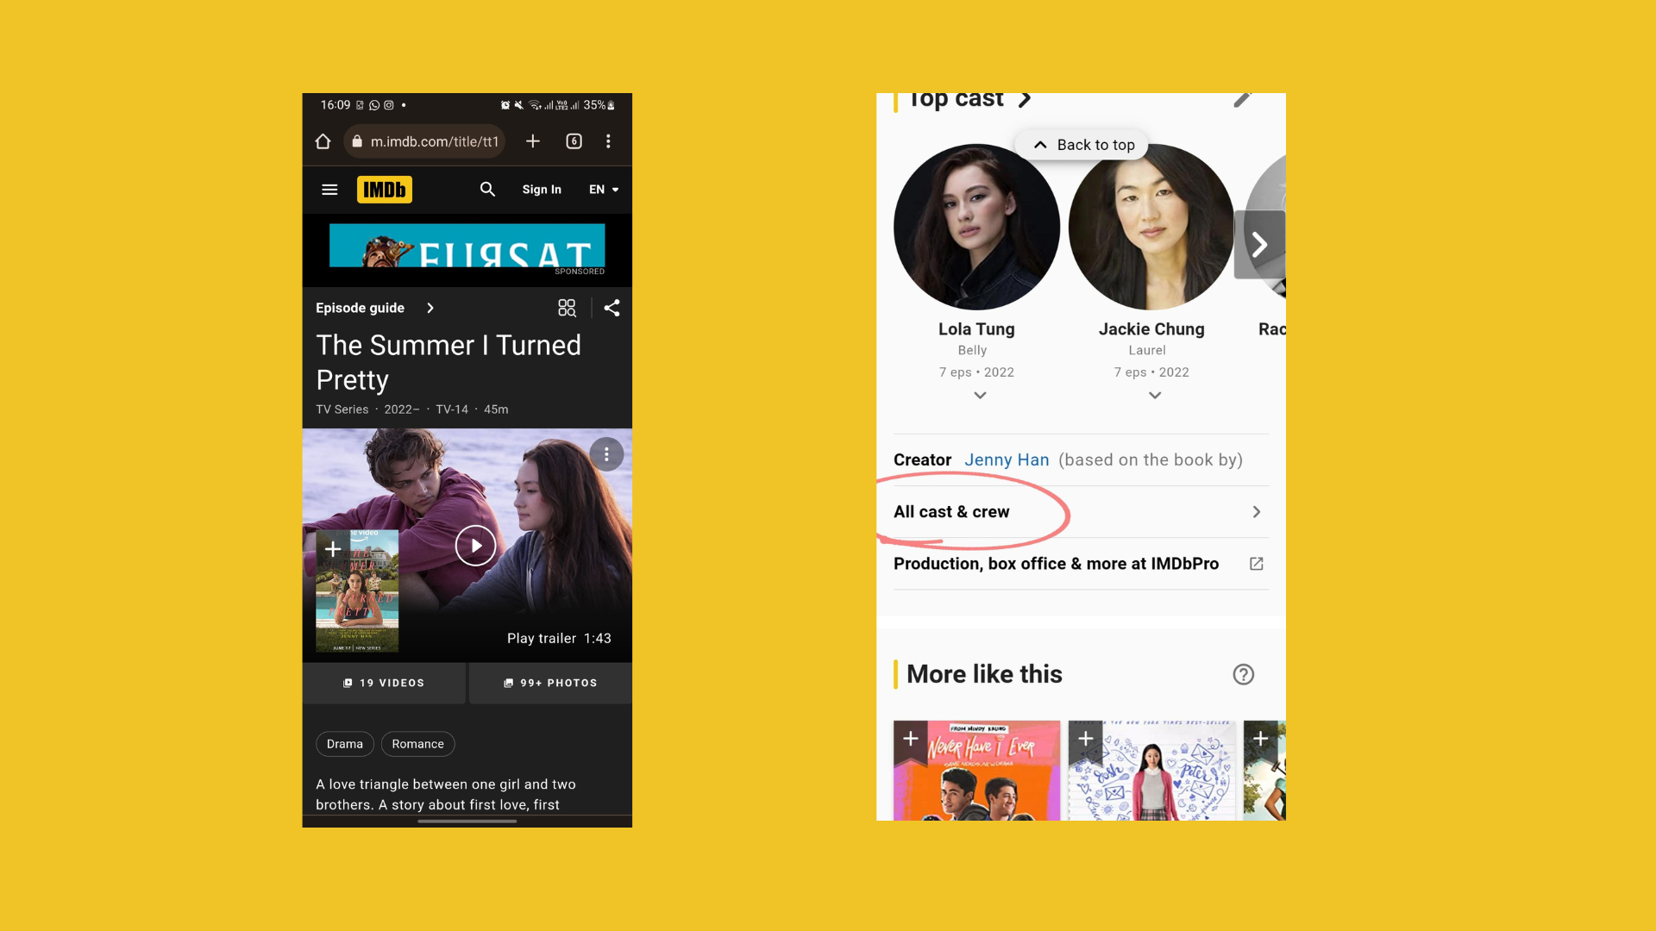The height and width of the screenshot is (931, 1656).
Task: Play the trailer video
Action: (x=475, y=546)
